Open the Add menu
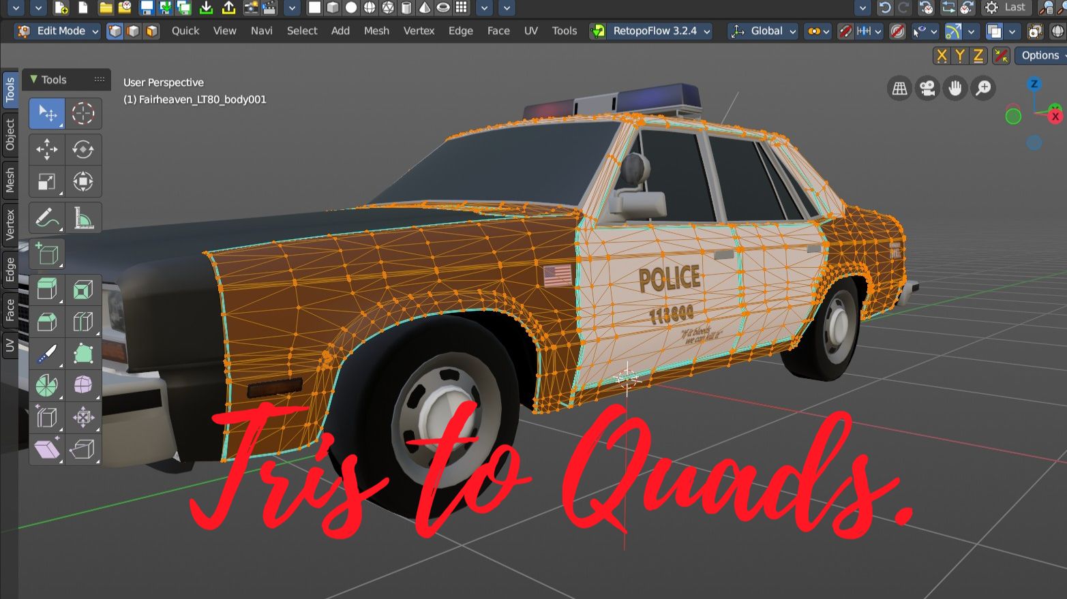The image size is (1067, 599). coord(340,31)
